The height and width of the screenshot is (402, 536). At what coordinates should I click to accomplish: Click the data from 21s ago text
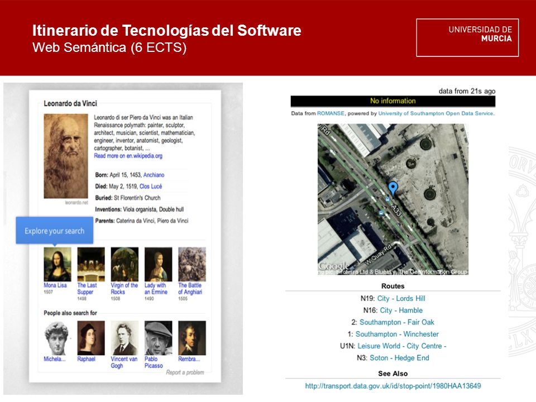tap(467, 91)
